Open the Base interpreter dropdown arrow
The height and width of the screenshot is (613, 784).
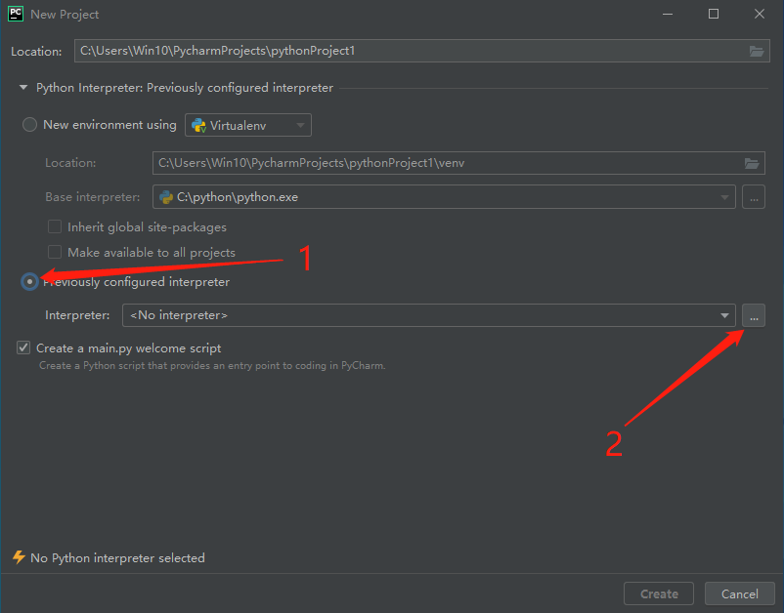724,198
